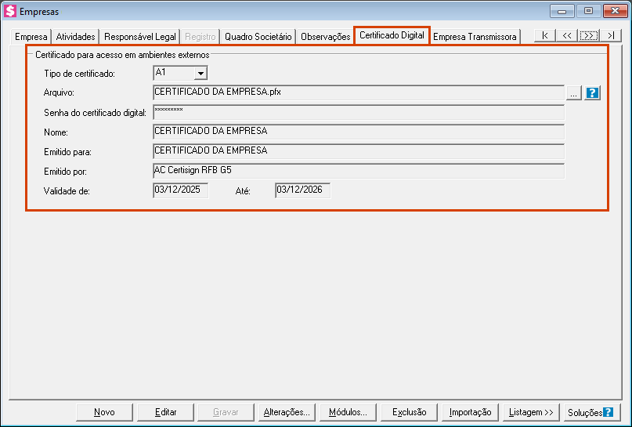This screenshot has width=632, height=427.
Task: Click the help icon next to Arquivo field
Action: pos(592,93)
